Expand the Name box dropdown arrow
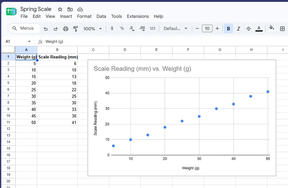288x188 pixels. click(29, 41)
